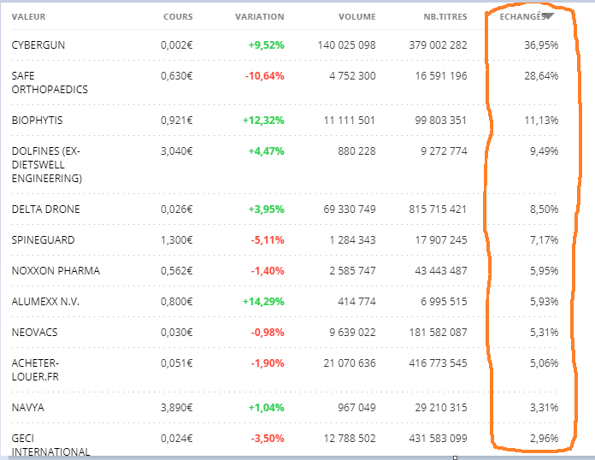The height and width of the screenshot is (460, 595).
Task: Select SPINEGUARD share count 17 907 245
Action: pos(441,240)
